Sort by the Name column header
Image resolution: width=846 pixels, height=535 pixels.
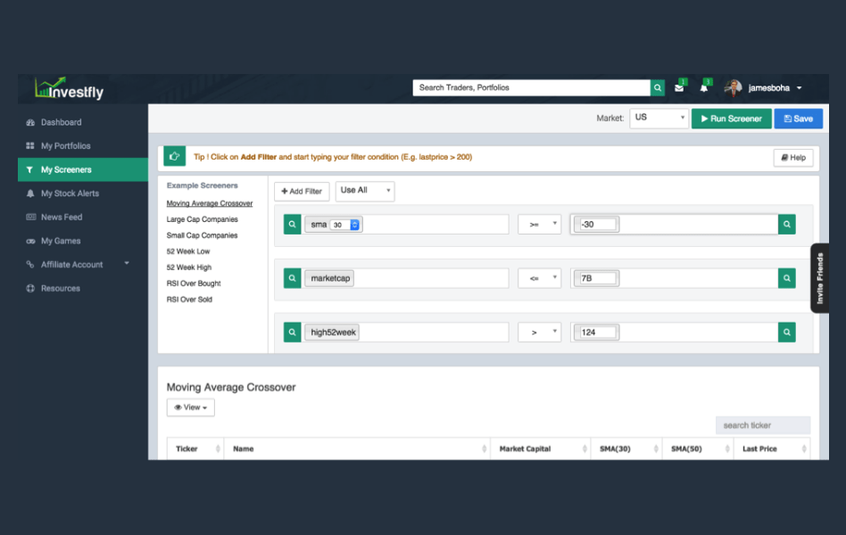tap(357, 449)
